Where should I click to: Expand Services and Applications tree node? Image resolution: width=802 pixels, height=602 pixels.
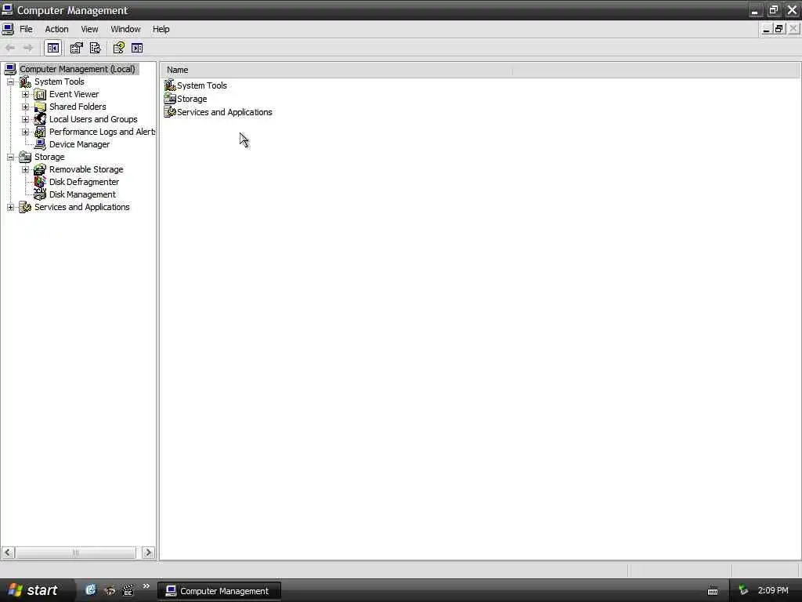point(10,207)
